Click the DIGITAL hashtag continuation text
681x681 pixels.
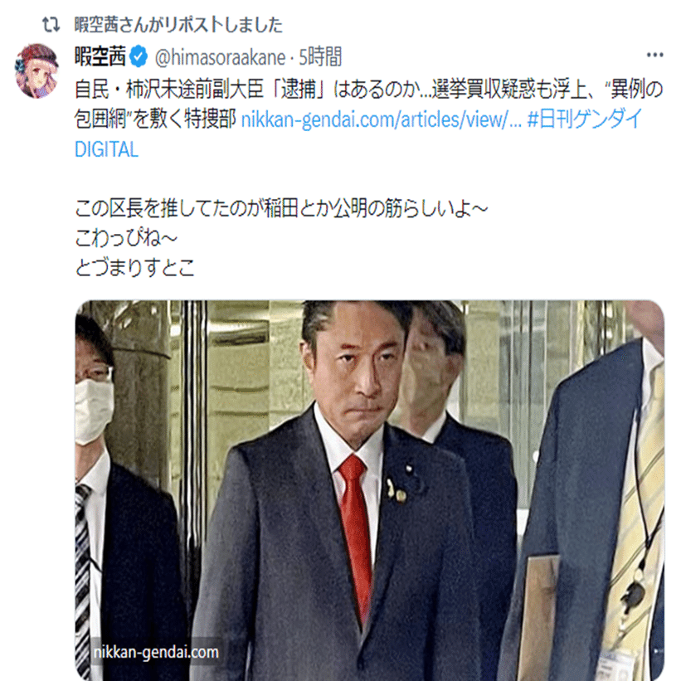click(x=106, y=149)
